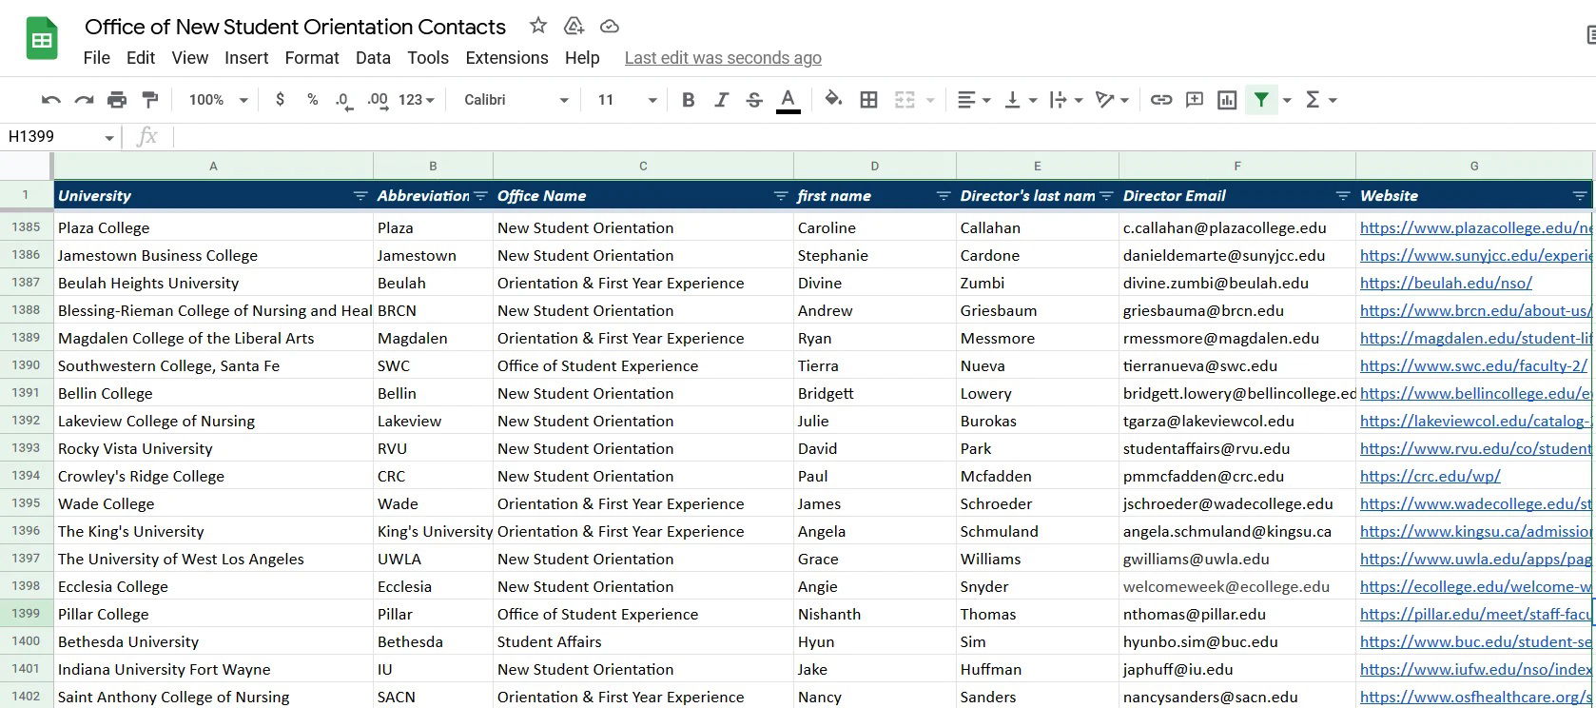The width and height of the screenshot is (1596, 708).
Task: Open the plazacollege.edu website link
Action: point(1476,228)
